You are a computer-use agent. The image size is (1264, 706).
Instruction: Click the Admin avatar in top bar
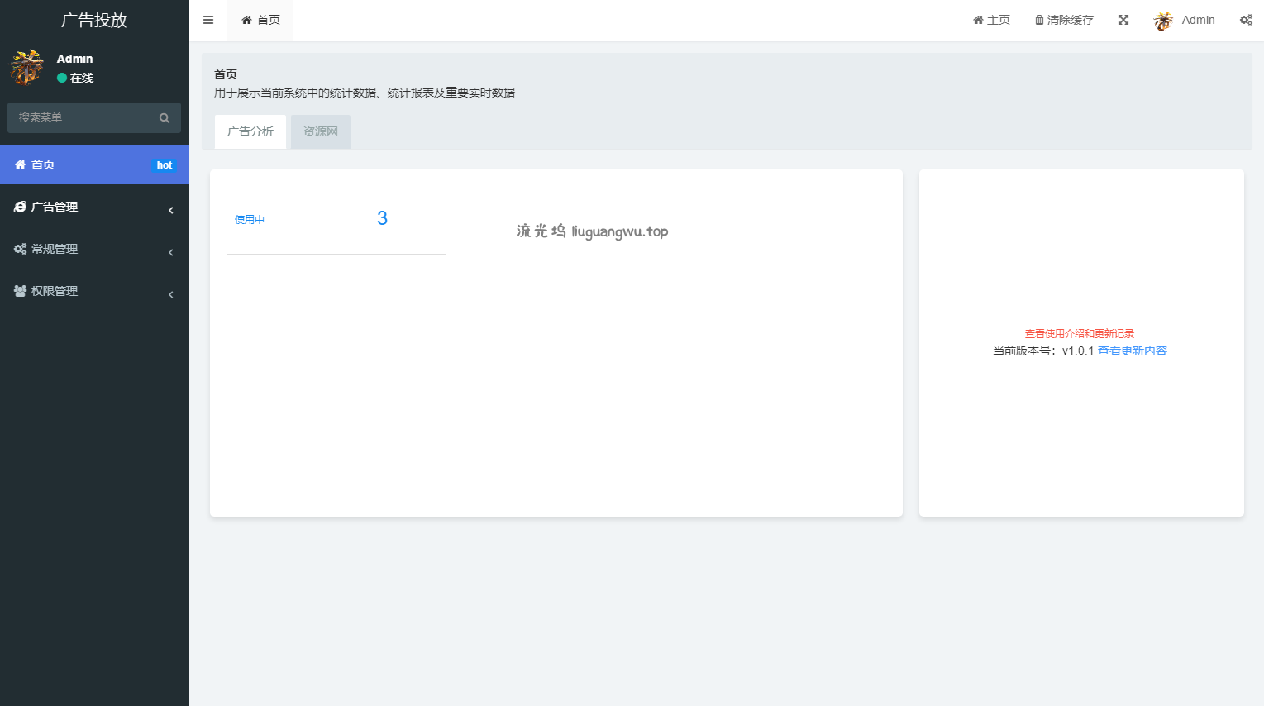click(1163, 21)
